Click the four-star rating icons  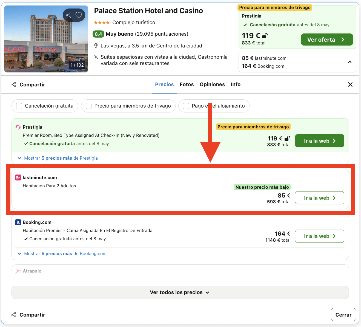[102, 22]
